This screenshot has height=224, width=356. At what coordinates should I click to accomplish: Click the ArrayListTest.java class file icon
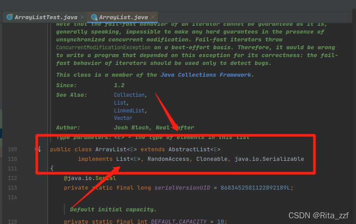(10, 17)
